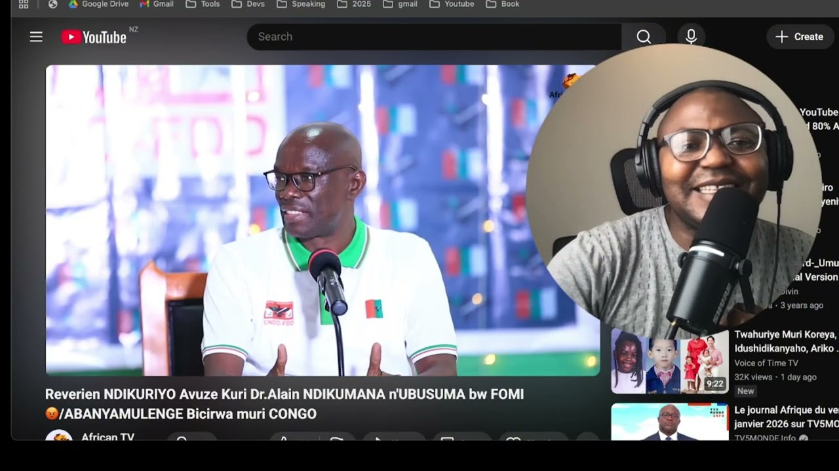This screenshot has height=471, width=839.
Task: Click the Search text field
Action: [434, 37]
